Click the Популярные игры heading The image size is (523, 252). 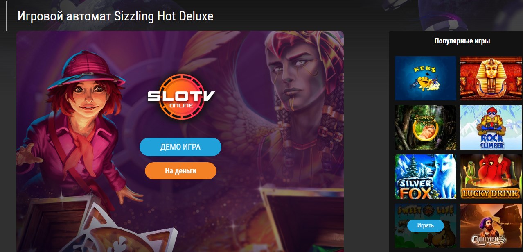(x=462, y=41)
